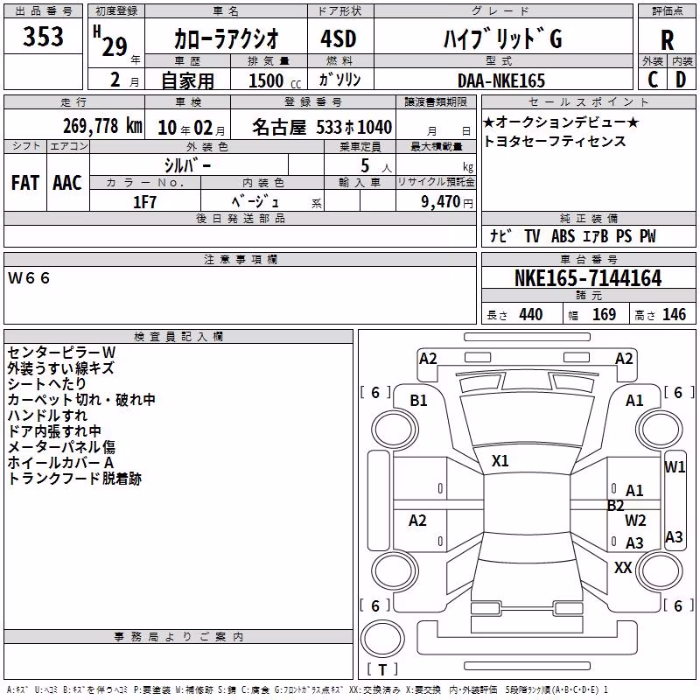Viewport: 700px width, 700px height.
Task: Click inspector note ホイールカバーA
Action: [60, 463]
